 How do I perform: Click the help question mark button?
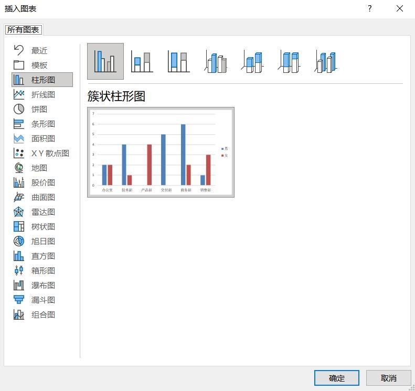coord(370,9)
